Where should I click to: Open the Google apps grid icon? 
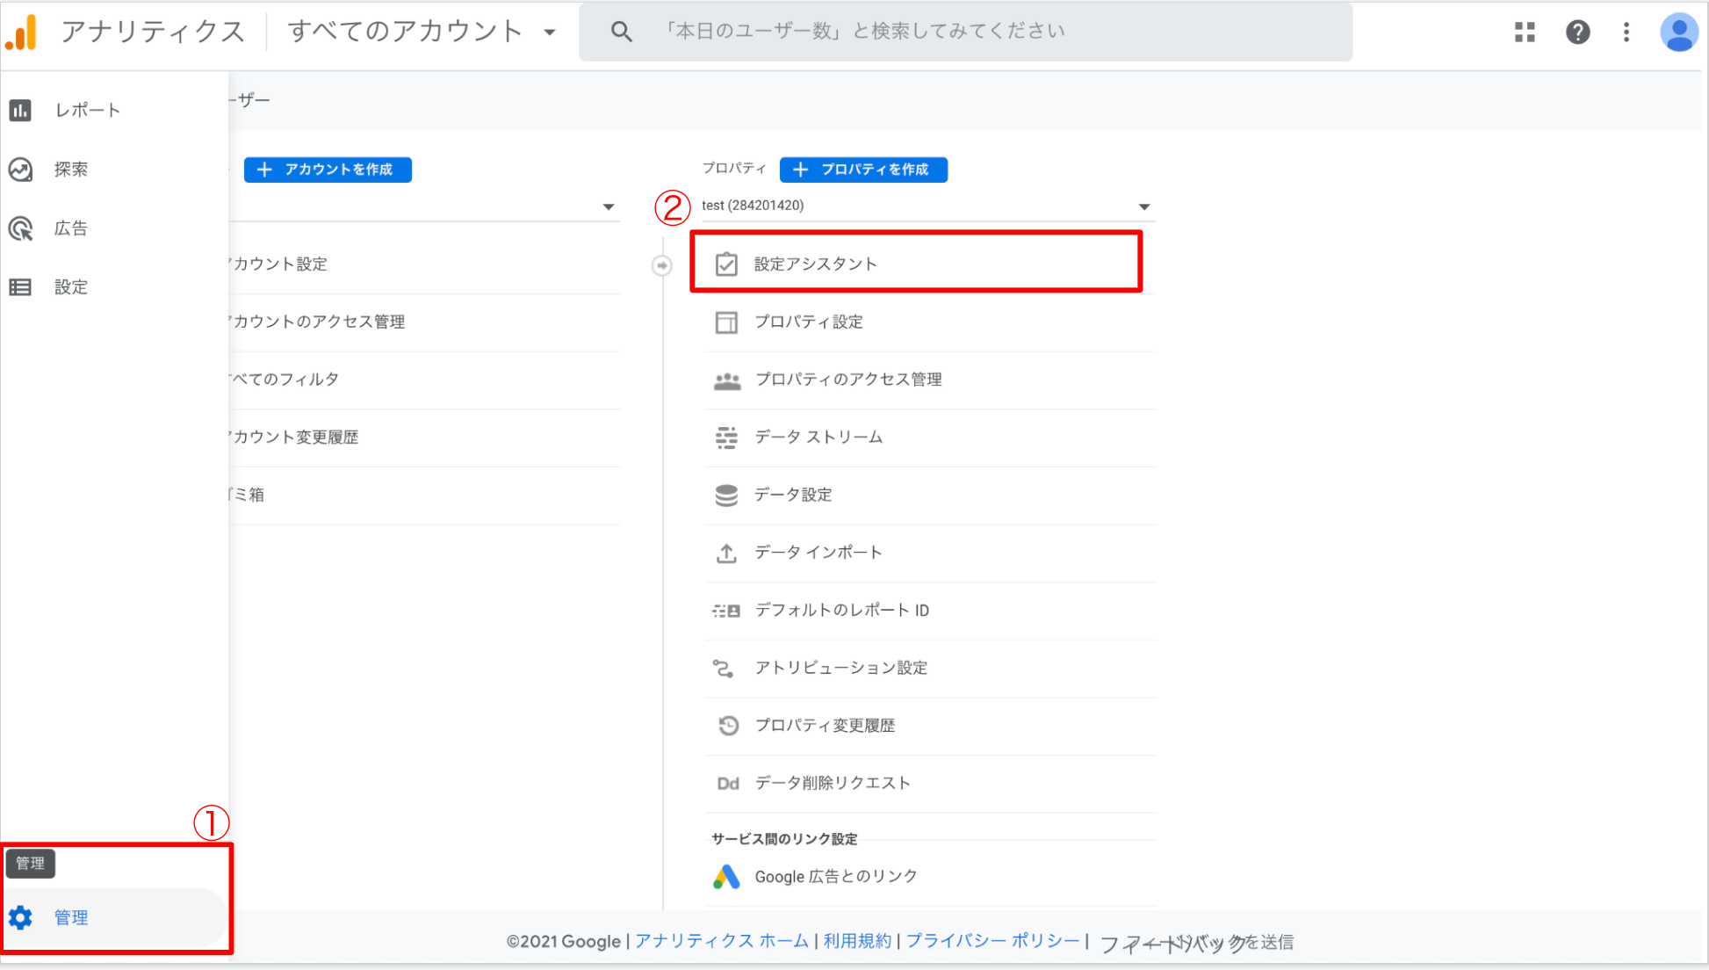point(1525,33)
